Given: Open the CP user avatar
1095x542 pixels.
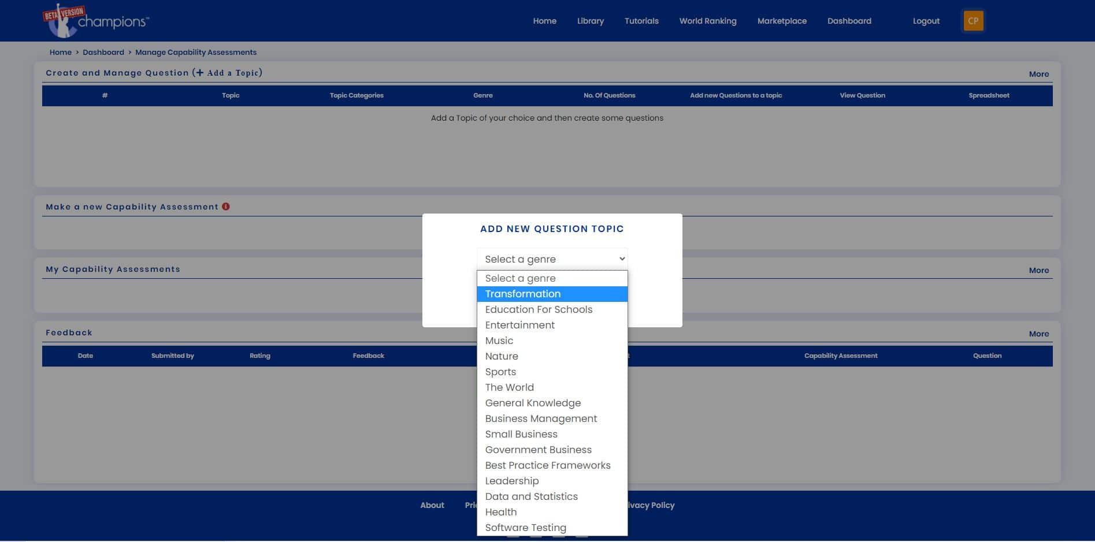Looking at the screenshot, I should pyautogui.click(x=973, y=21).
